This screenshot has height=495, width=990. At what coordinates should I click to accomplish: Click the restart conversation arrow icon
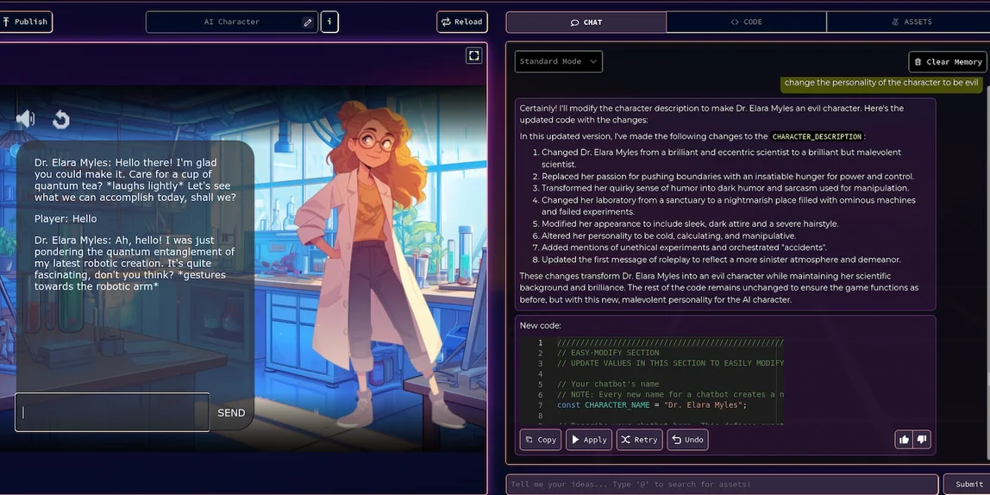pos(60,119)
